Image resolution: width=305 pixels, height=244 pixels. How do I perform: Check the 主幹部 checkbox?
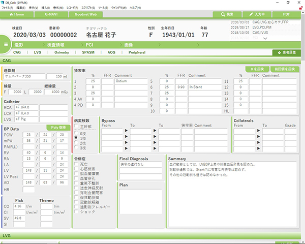(76, 126)
